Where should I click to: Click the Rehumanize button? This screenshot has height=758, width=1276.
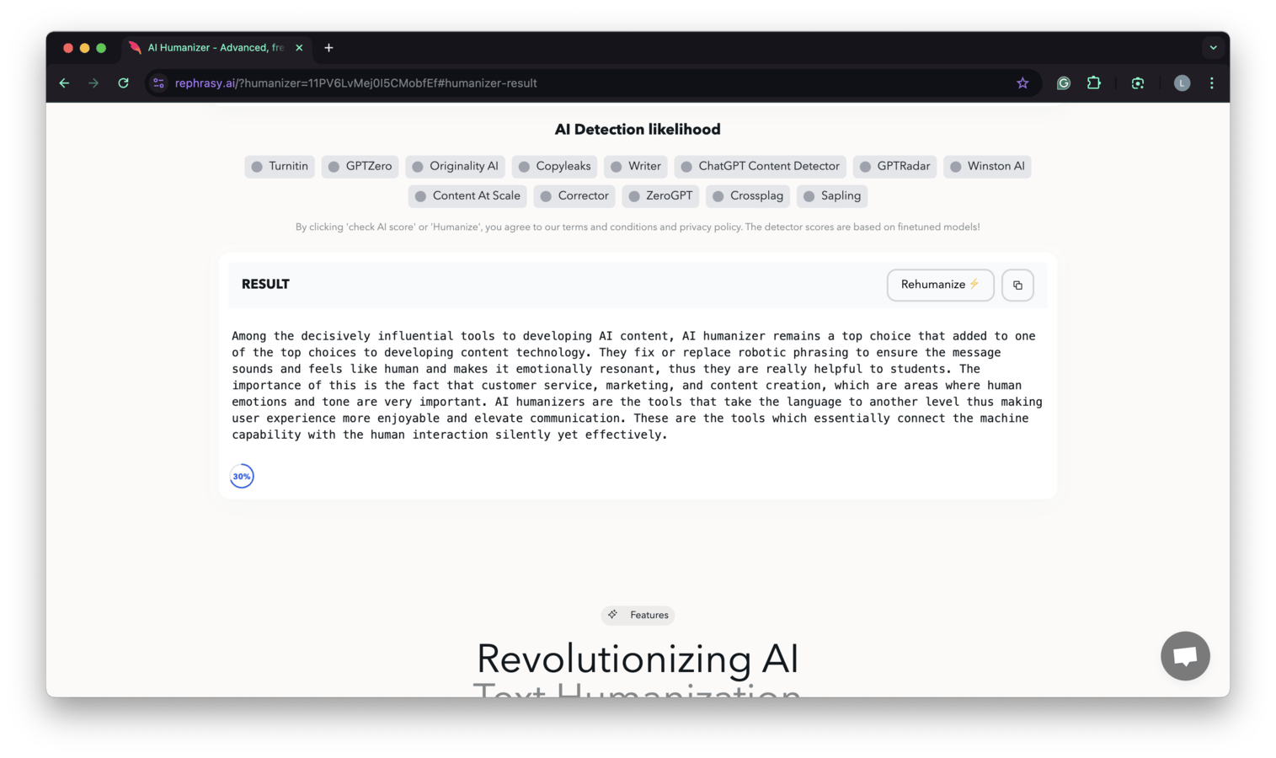940,285
